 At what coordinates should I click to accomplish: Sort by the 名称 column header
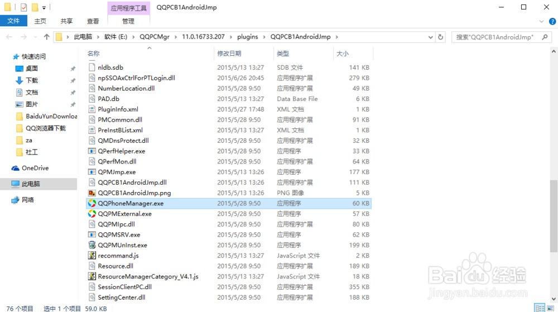pyautogui.click(x=94, y=54)
